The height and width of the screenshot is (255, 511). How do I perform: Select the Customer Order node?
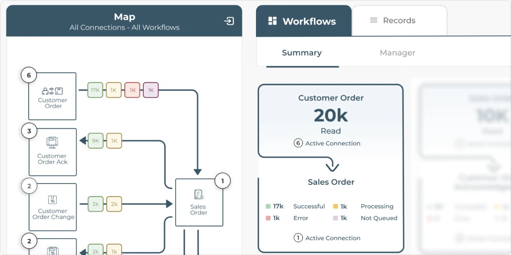[52, 96]
